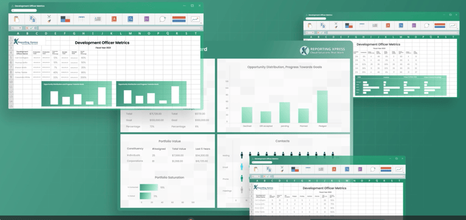Add a comment with speech bubble icon, top-left window

pos(163,19)
